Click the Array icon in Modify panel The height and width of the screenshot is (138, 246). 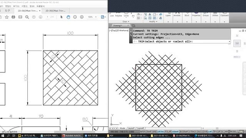tap(154, 18)
